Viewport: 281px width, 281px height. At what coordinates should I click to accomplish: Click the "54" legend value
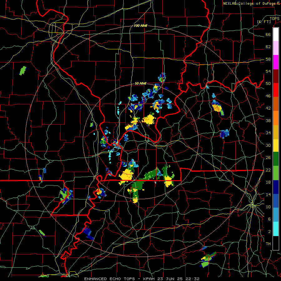pyautogui.click(x=268, y=71)
